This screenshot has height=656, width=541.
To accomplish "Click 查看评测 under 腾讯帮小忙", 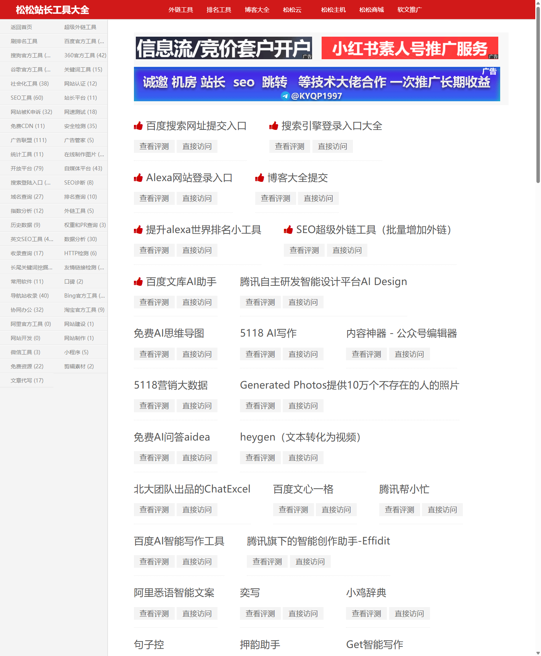I will pos(399,510).
